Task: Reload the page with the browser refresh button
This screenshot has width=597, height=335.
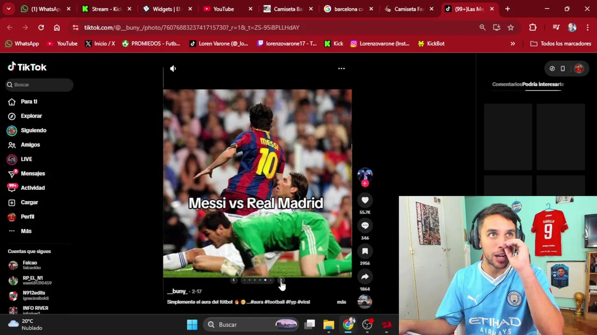Action: tap(41, 27)
